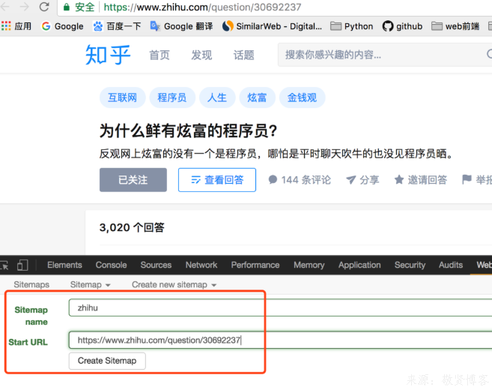Open the SimilarWeb bookmark
The height and width of the screenshot is (387, 492).
coord(272,26)
